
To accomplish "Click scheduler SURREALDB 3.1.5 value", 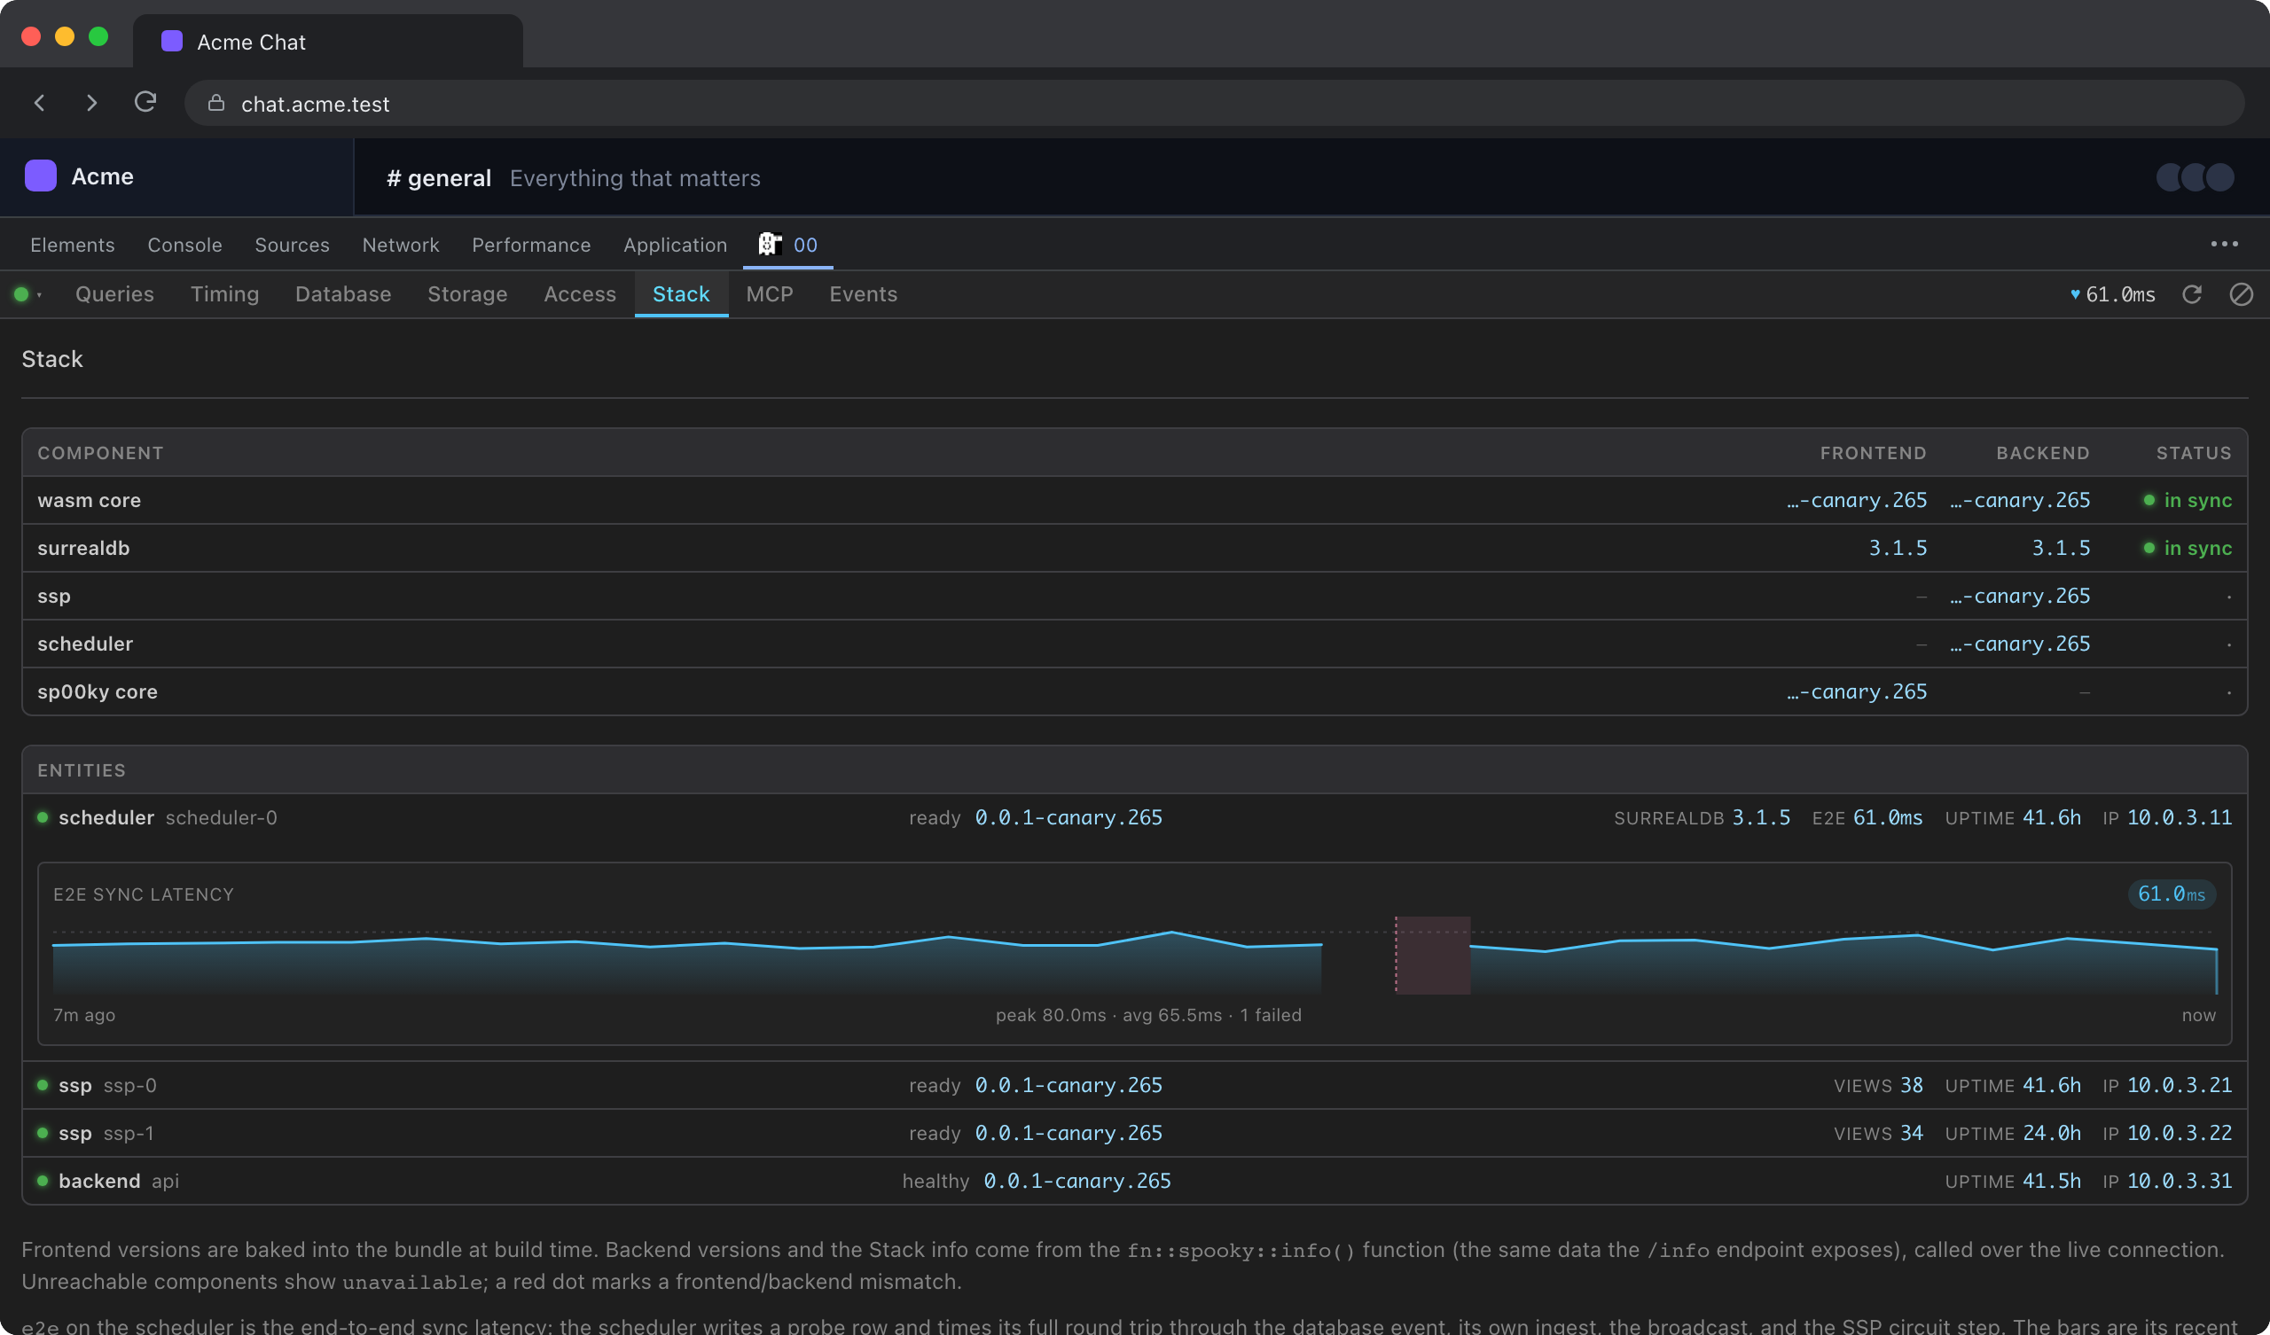I will click(x=1761, y=817).
